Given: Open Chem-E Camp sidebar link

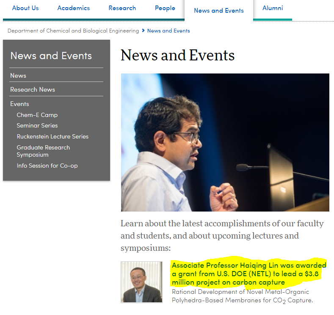Looking at the screenshot, I should point(37,115).
